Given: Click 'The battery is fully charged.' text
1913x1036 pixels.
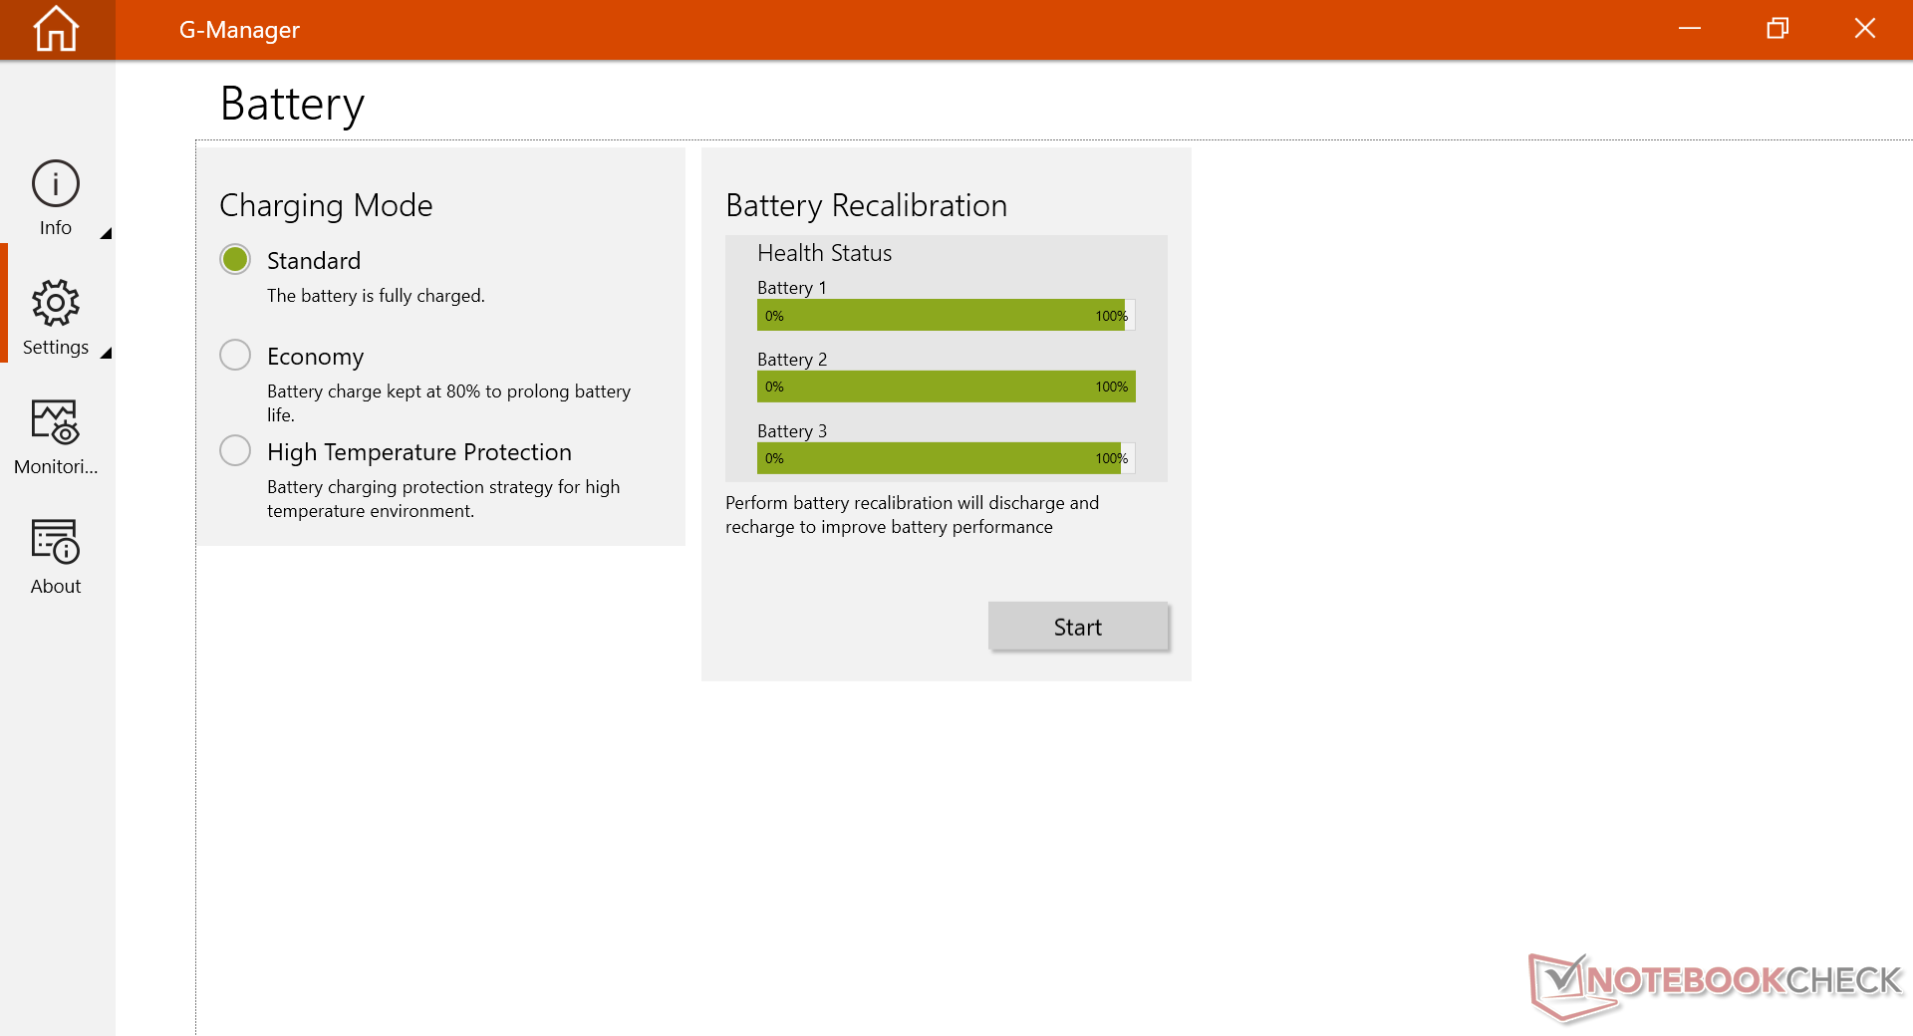Looking at the screenshot, I should (x=376, y=296).
